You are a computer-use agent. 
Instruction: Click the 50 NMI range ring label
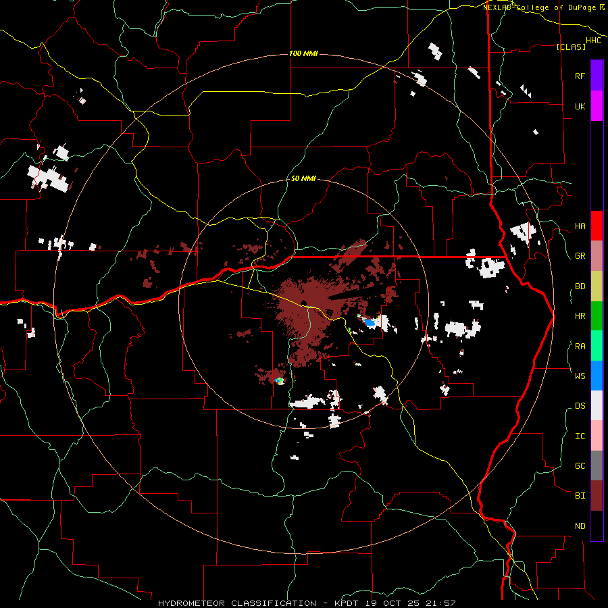(303, 178)
